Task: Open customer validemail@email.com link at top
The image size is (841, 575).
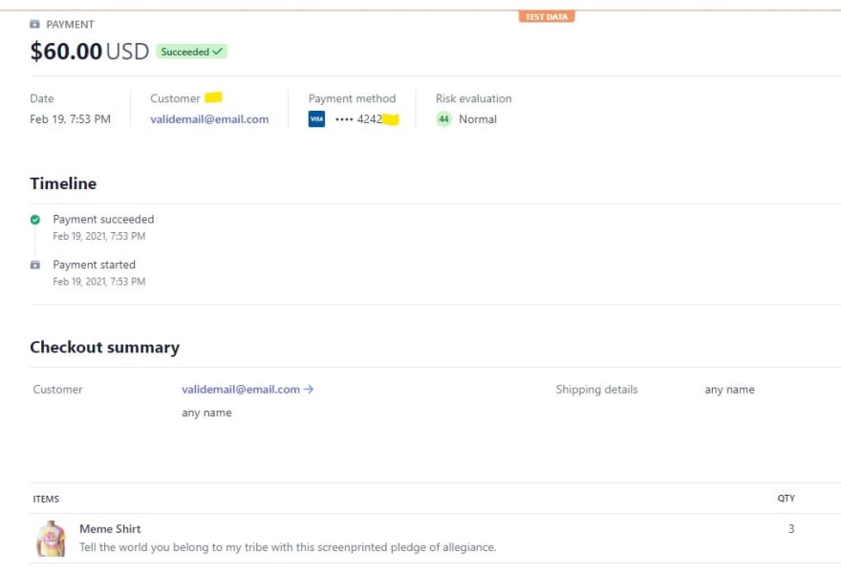Action: [x=209, y=119]
